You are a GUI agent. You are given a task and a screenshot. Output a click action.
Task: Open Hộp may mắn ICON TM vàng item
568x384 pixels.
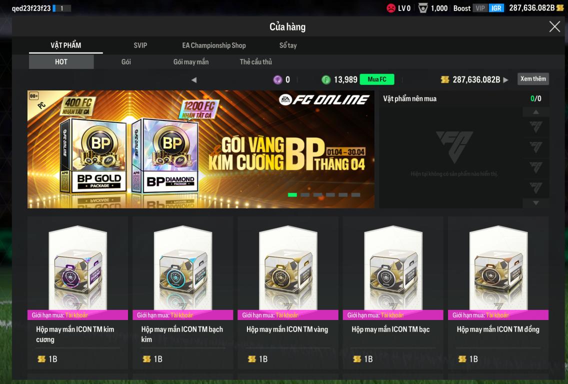pyautogui.click(x=288, y=292)
